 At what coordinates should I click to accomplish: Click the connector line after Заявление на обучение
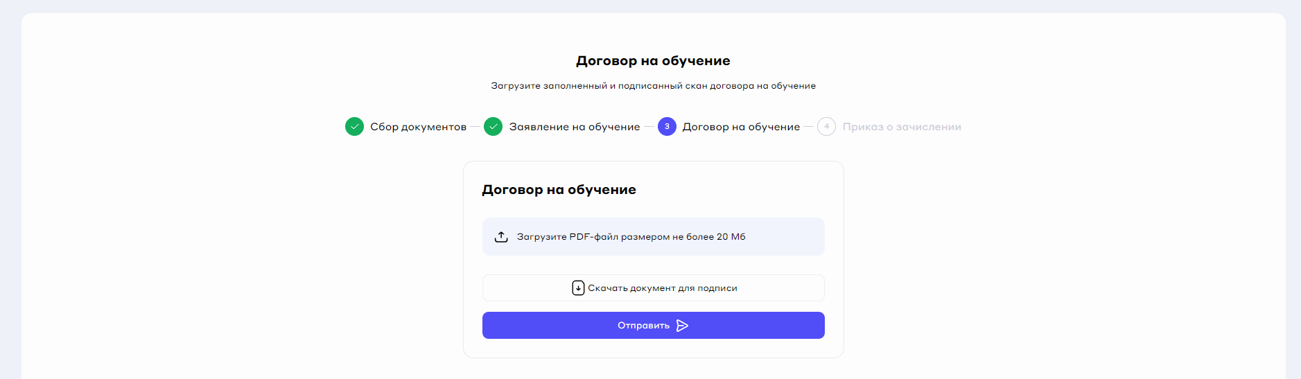pyautogui.click(x=649, y=127)
